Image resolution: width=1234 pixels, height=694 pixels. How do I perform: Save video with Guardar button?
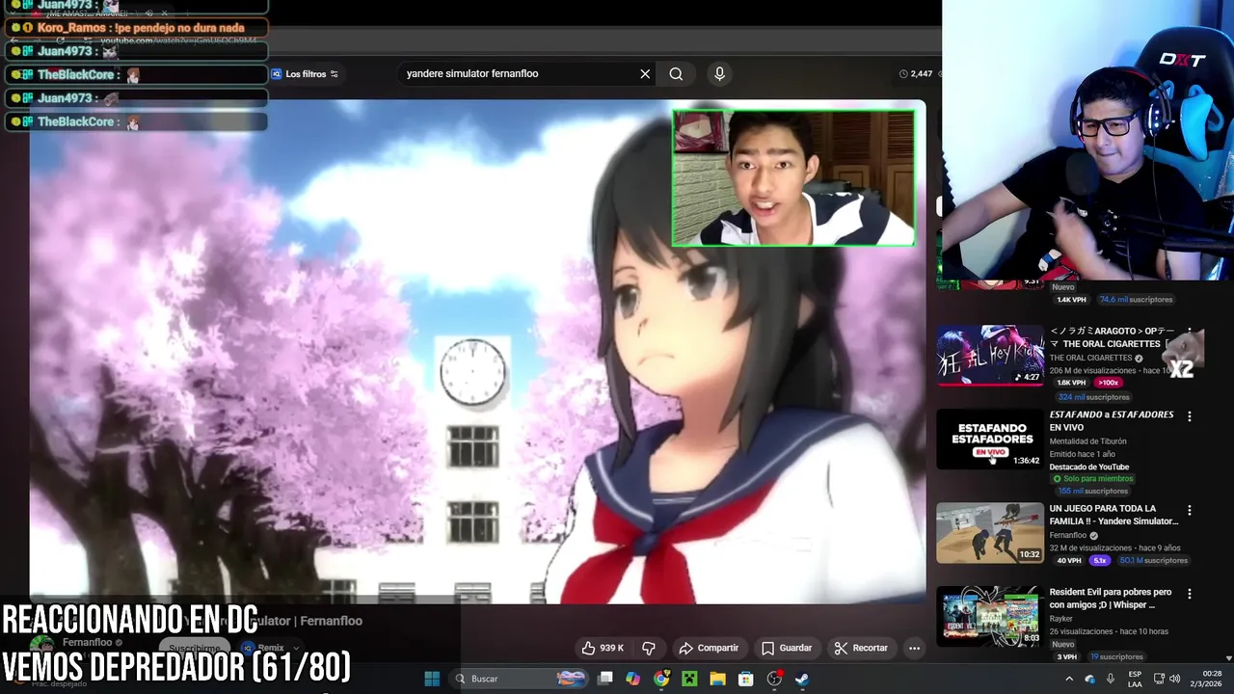pyautogui.click(x=787, y=648)
